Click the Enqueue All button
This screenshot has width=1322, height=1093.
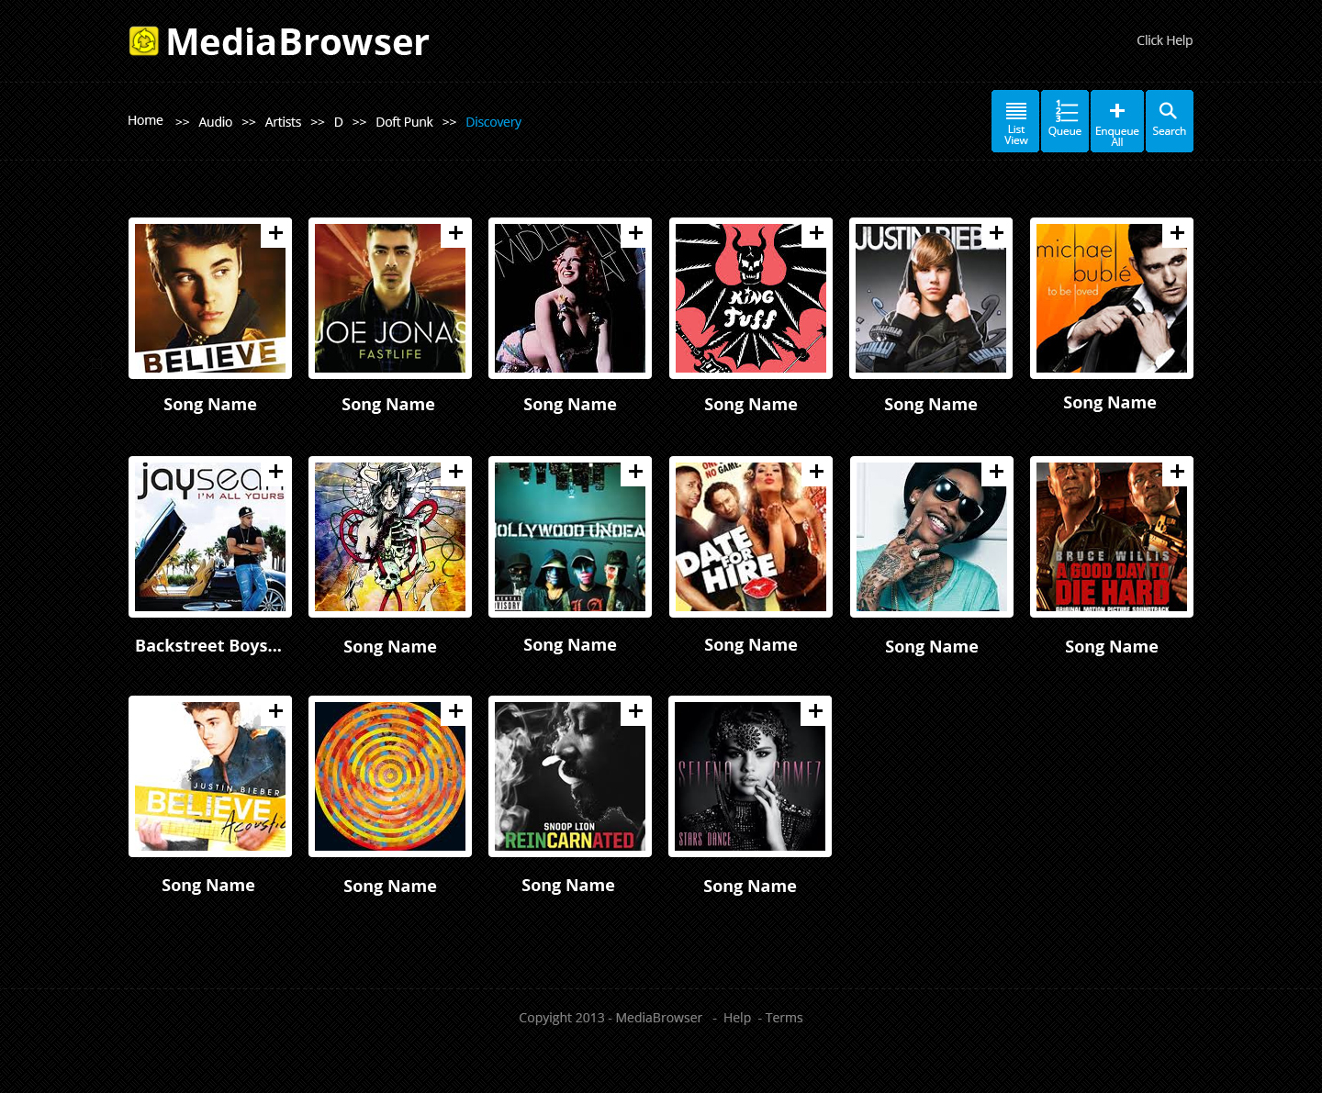pyautogui.click(x=1117, y=121)
